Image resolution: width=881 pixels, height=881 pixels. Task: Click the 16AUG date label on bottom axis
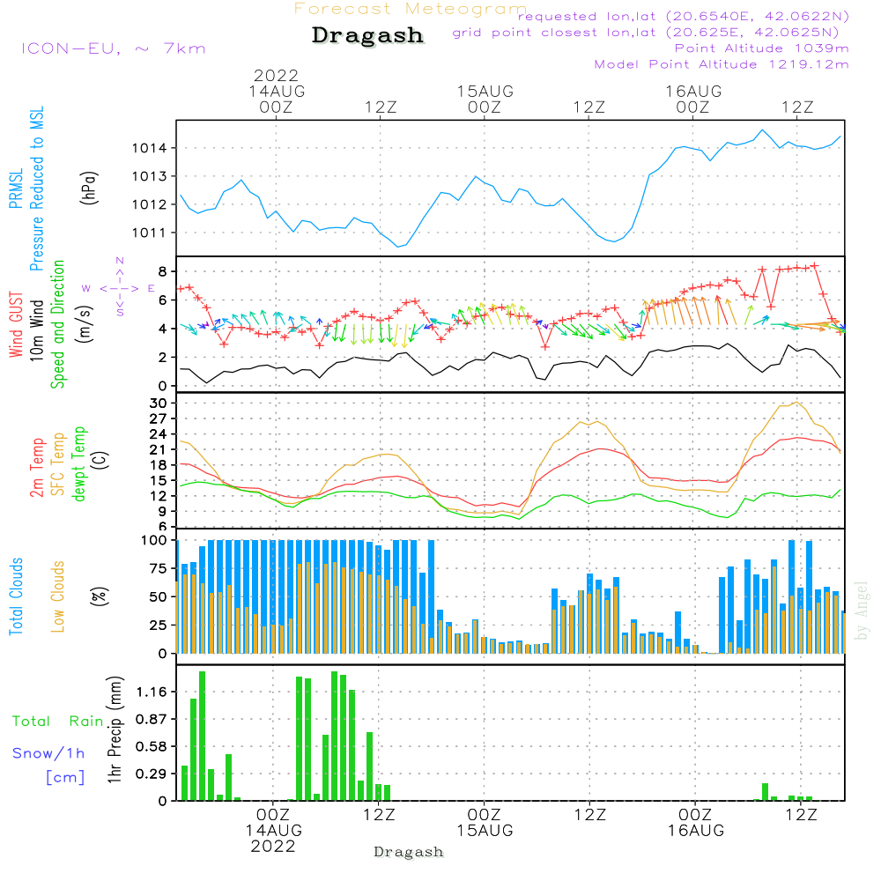[x=695, y=831]
